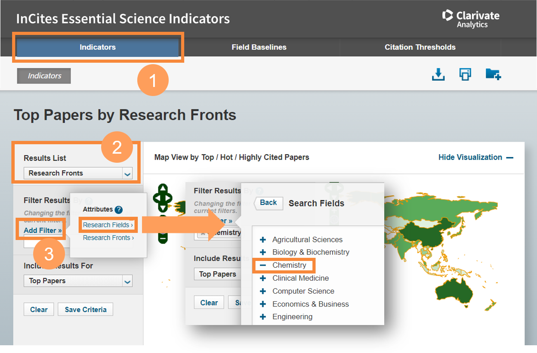
Task: Select the Chemistry field label
Action: [x=289, y=266]
